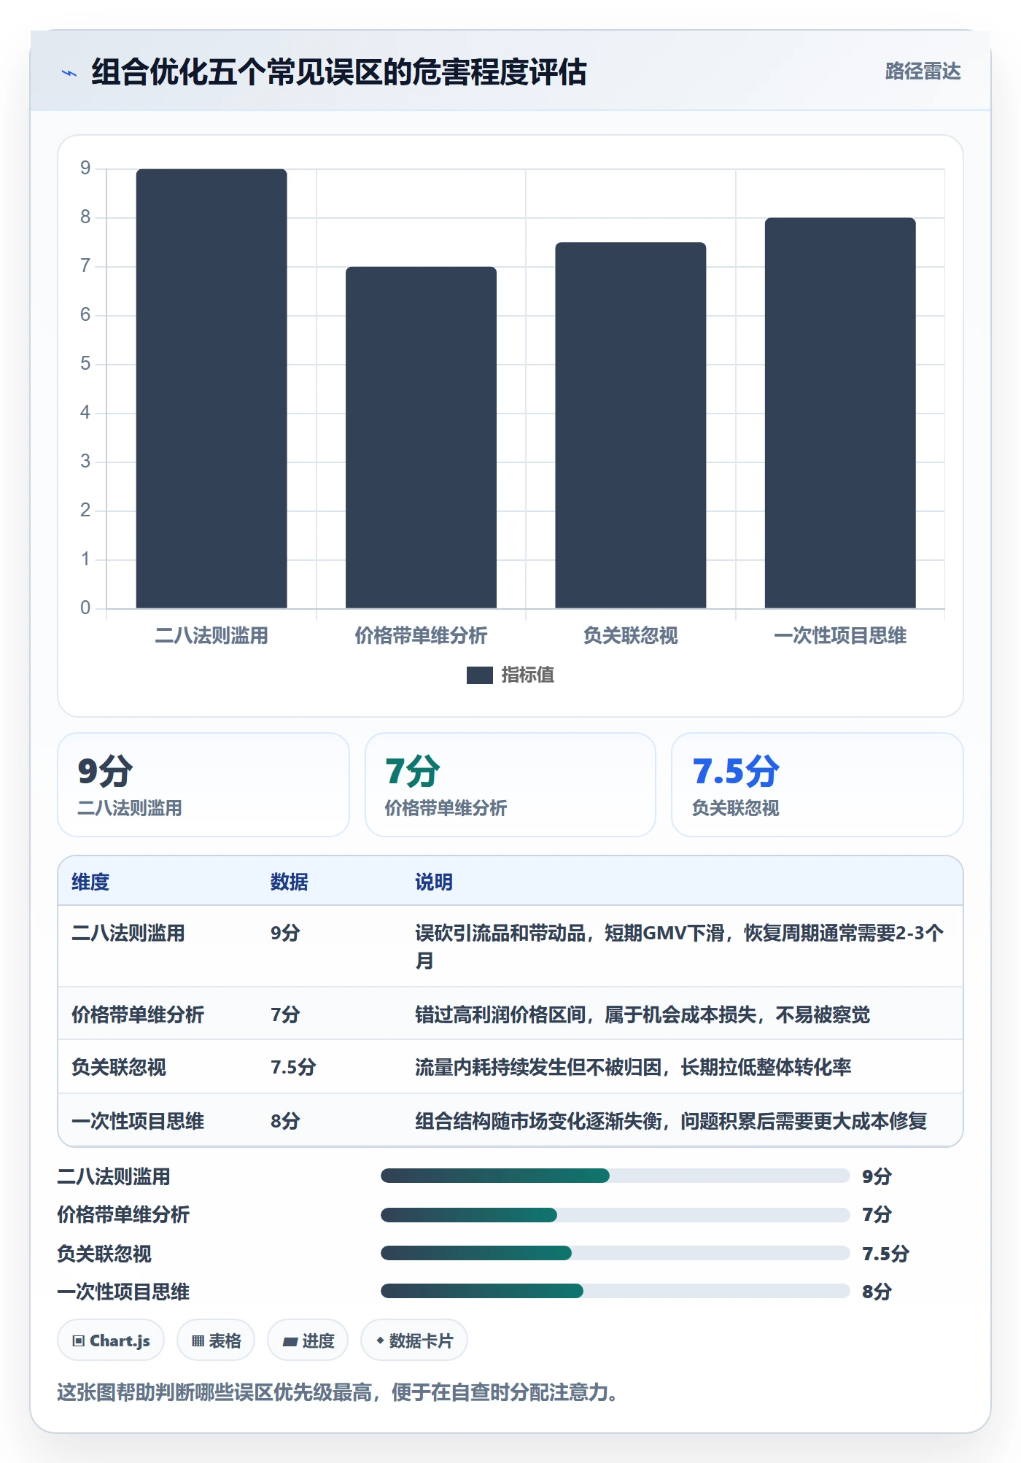Click the 二八法则滥用 progress bar
The image size is (1021, 1463).
coord(616,1176)
